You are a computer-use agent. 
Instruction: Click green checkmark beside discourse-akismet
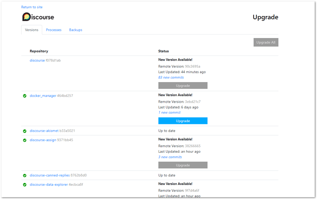pyautogui.click(x=25, y=131)
